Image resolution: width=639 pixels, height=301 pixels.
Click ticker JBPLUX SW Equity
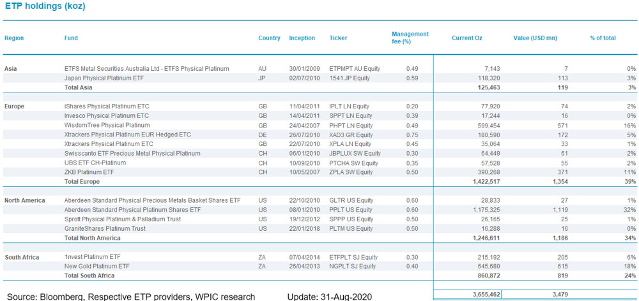355,153
